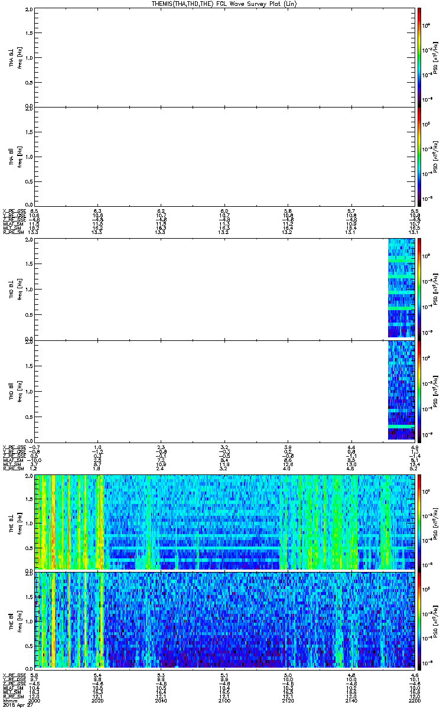443x709 pixels.
Task: Click the THE B-parallel panel color bar
Action: click(x=419, y=620)
